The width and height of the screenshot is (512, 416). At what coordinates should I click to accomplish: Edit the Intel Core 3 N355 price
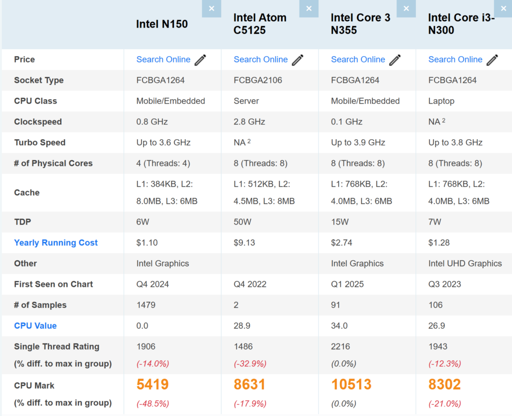pyautogui.click(x=395, y=60)
